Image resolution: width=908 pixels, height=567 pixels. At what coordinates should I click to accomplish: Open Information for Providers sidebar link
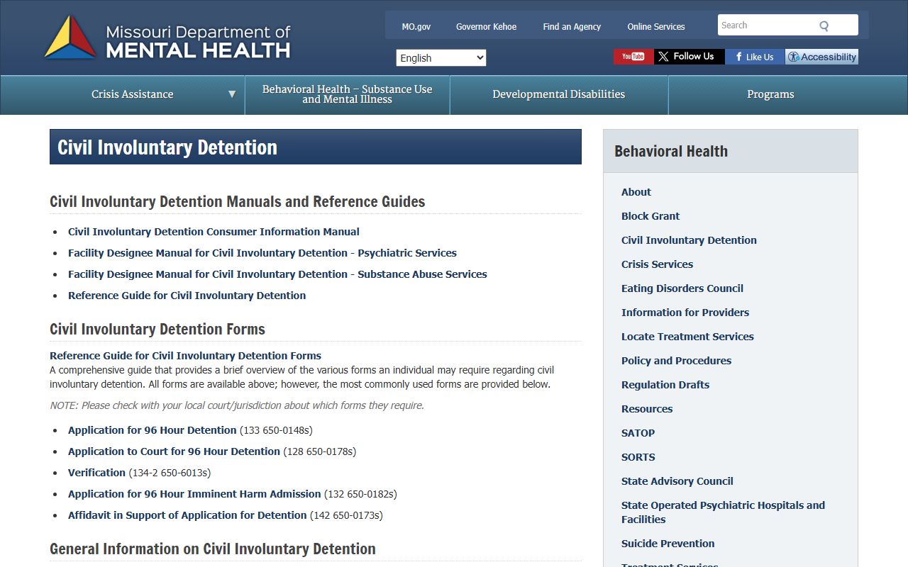coord(685,313)
